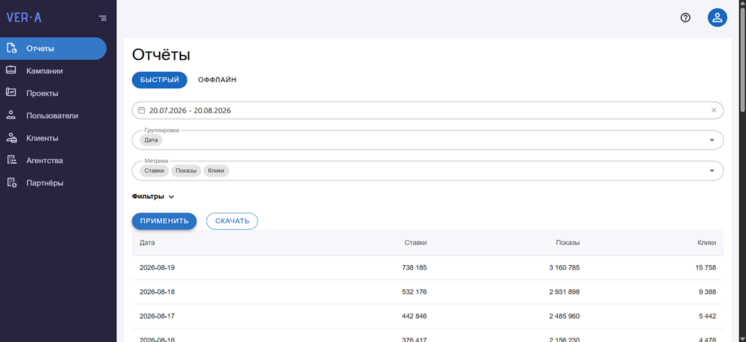Click the 2 931 898 impressions value
Screen dimensions: 746x342
564,291
